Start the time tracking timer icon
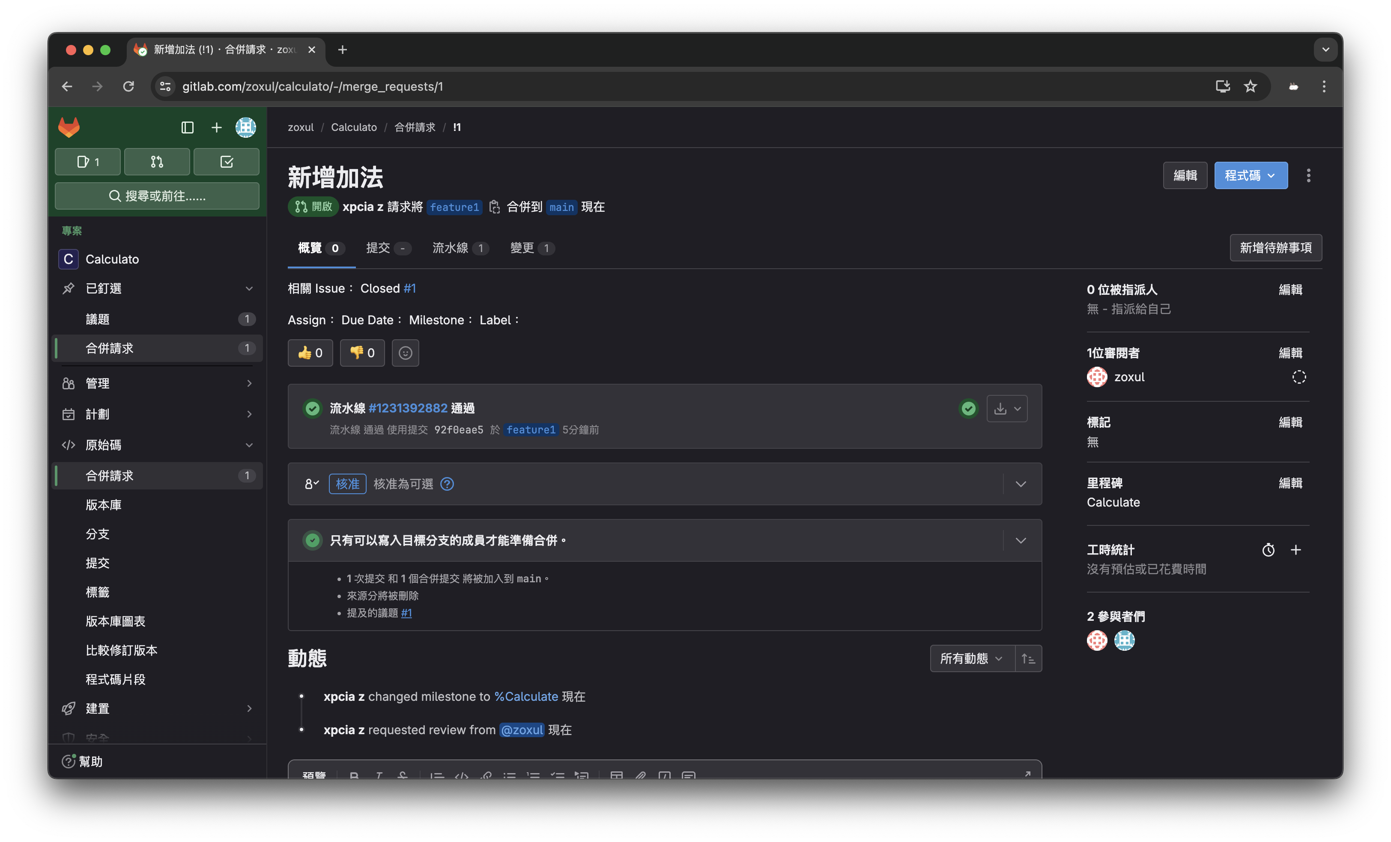 tap(1268, 550)
